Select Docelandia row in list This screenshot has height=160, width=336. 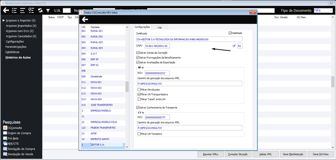pos(103,76)
